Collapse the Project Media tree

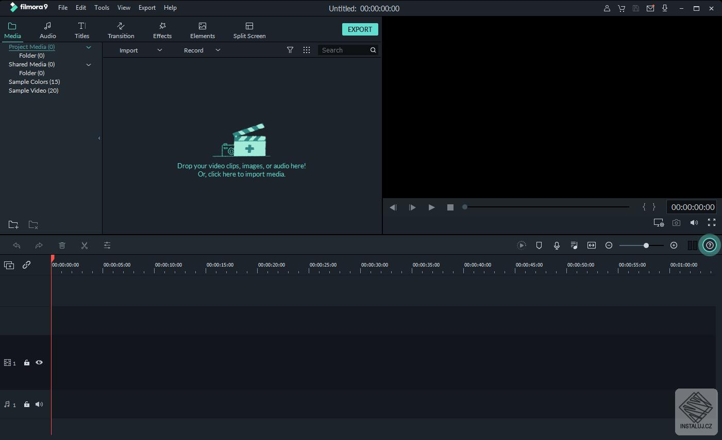click(x=89, y=47)
